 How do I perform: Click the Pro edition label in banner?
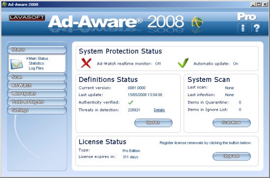[247, 17]
